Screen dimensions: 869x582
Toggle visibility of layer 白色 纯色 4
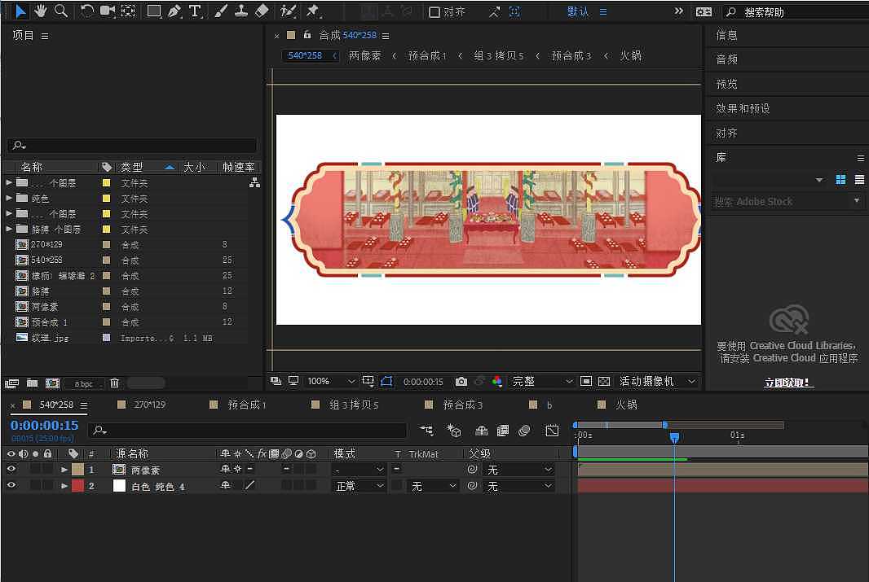click(11, 486)
